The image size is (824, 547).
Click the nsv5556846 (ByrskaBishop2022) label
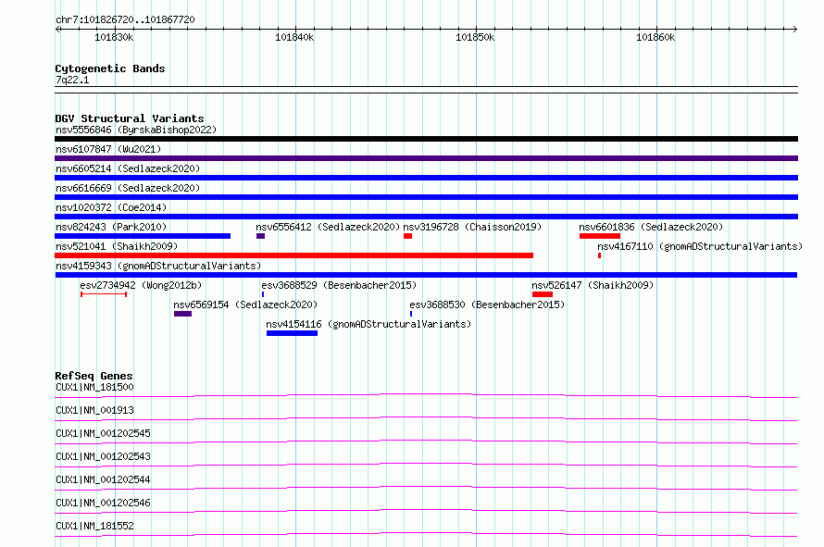click(x=136, y=130)
